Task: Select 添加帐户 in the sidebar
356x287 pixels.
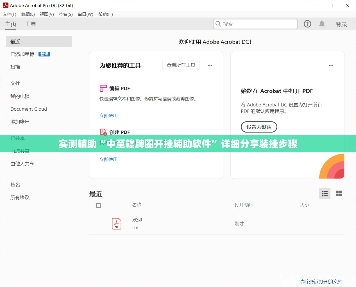Action: [20, 122]
